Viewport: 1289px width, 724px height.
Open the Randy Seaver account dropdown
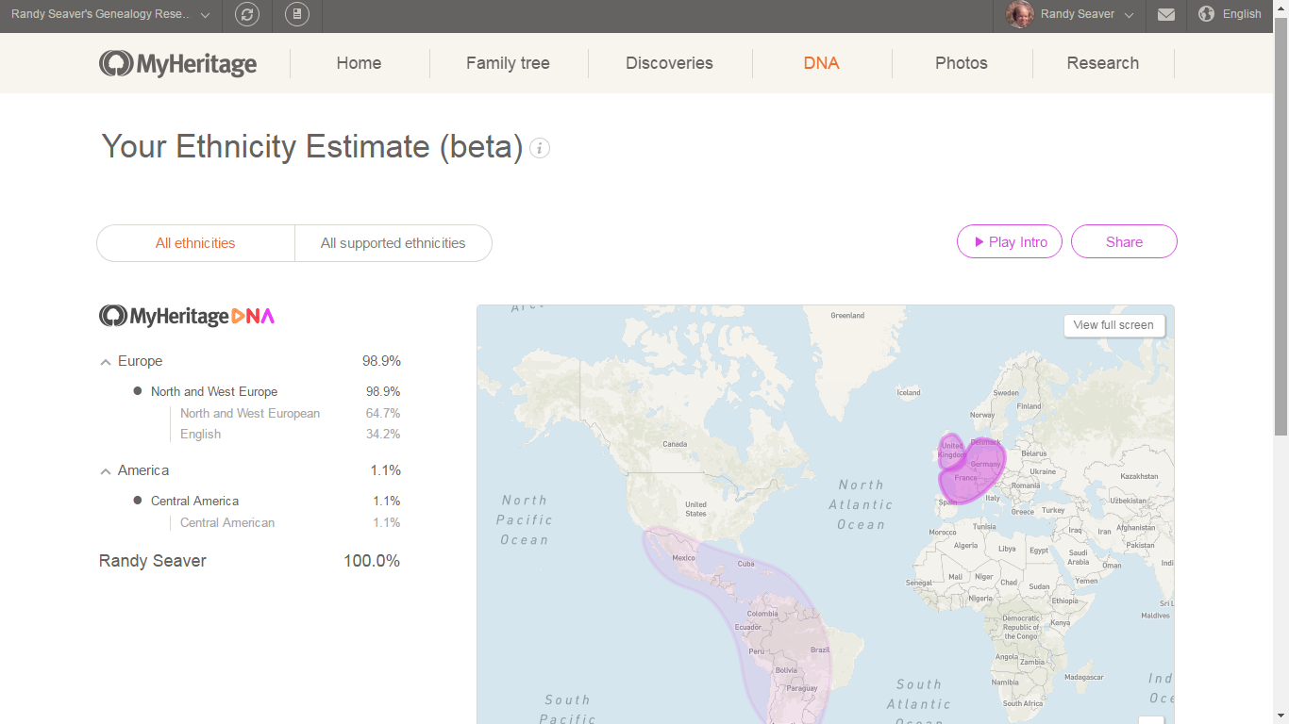click(1129, 15)
